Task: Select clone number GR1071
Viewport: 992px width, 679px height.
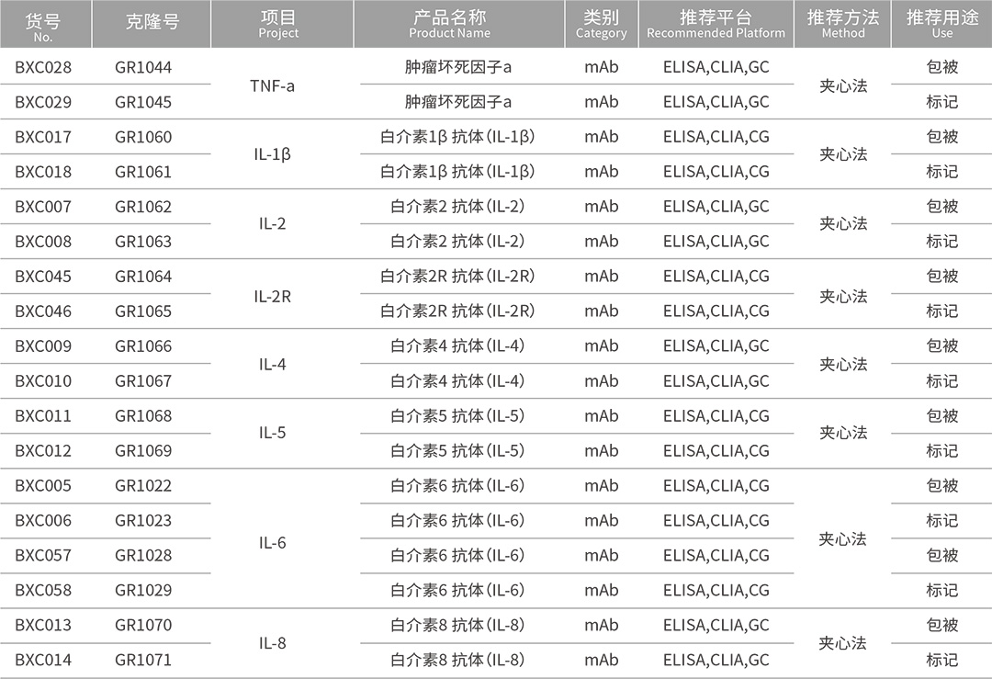Action: (143, 660)
